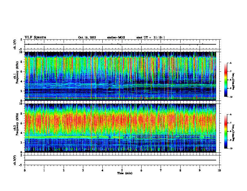Image resolution: width=247 pixels, height=191 pixels.
Task: Click time axis tick label "8"
Action: tap(180, 170)
